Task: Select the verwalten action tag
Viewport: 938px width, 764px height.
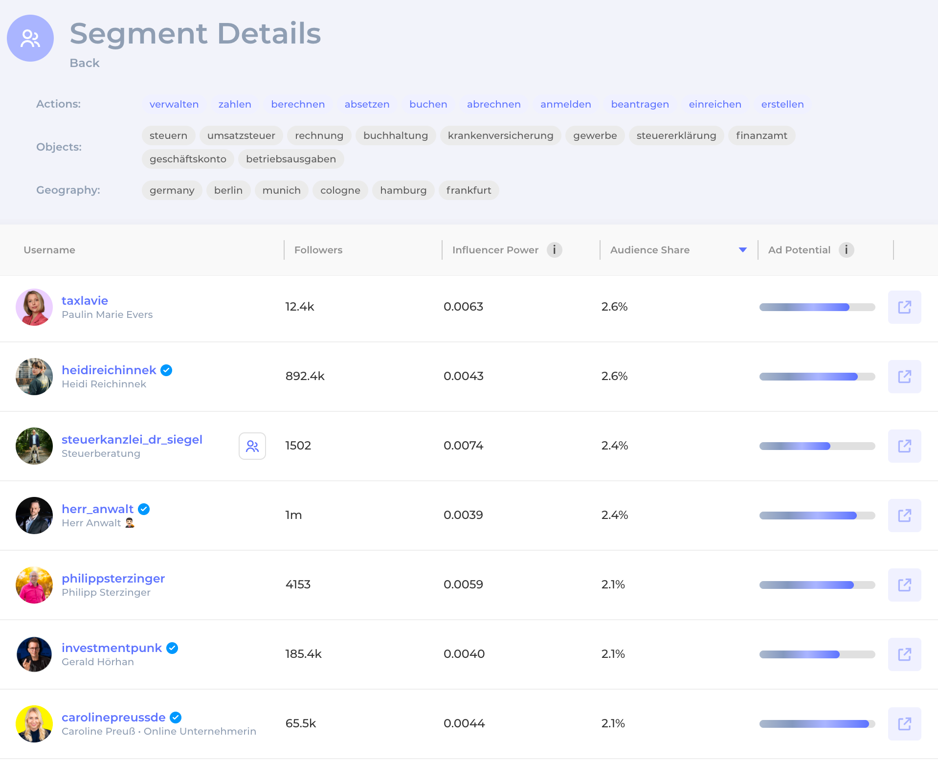Action: coord(174,104)
